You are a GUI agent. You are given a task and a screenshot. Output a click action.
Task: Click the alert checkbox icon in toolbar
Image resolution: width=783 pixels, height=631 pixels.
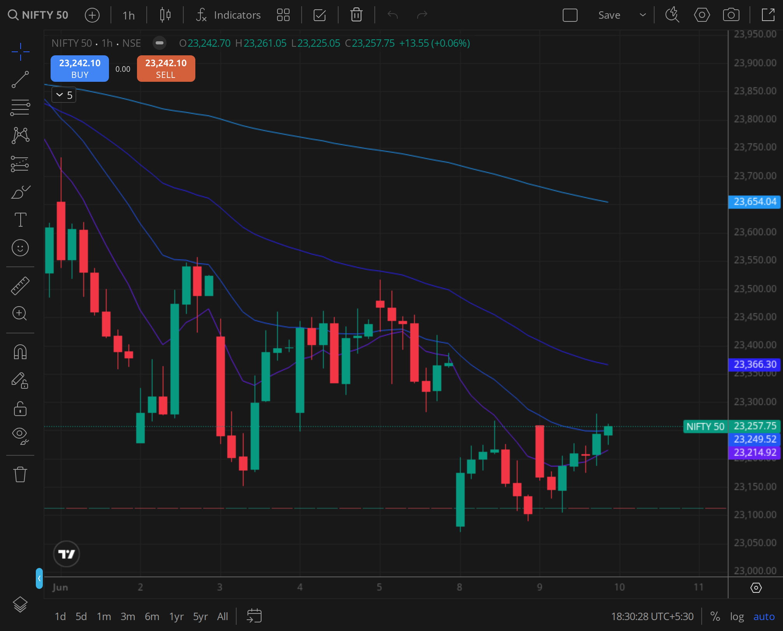pos(320,15)
